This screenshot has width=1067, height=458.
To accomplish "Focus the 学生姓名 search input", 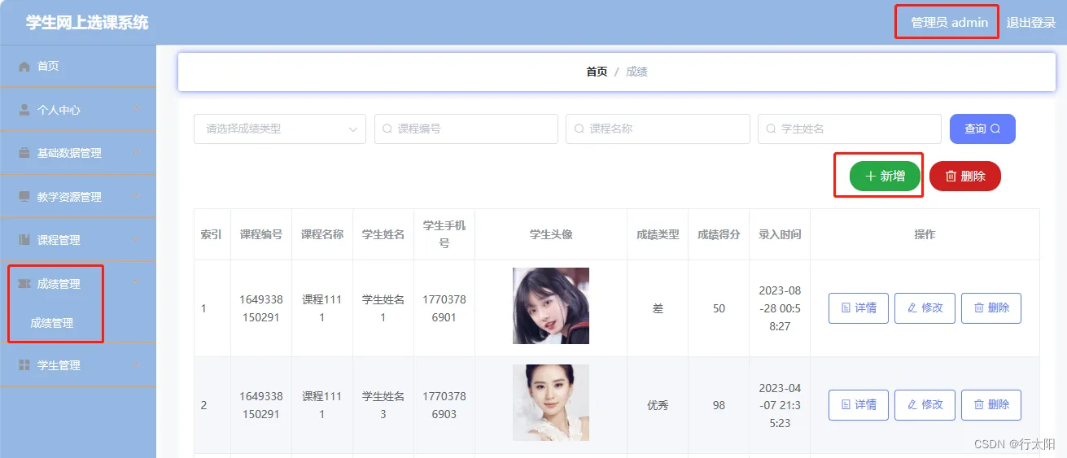I will [850, 129].
